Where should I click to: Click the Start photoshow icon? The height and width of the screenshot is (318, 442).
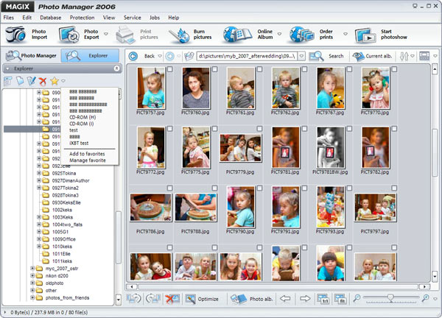(365, 35)
